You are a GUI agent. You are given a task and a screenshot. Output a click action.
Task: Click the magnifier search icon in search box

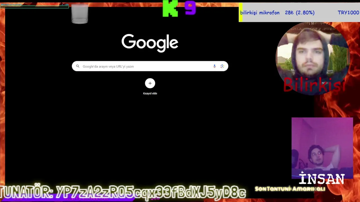pyautogui.click(x=78, y=66)
